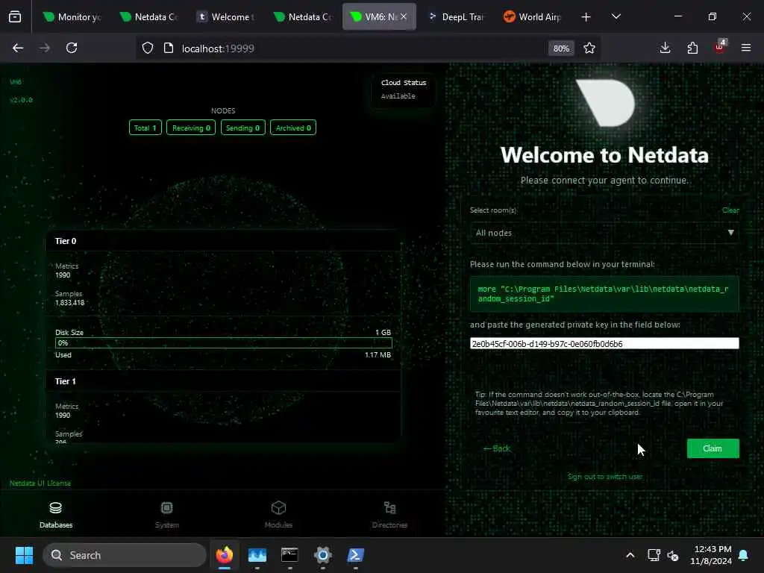Select the Receiving 0 nodes badge
Image resolution: width=764 pixels, height=573 pixels.
(191, 128)
